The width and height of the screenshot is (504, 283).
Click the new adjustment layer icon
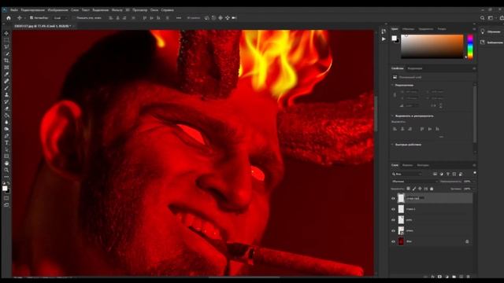[x=447, y=277]
